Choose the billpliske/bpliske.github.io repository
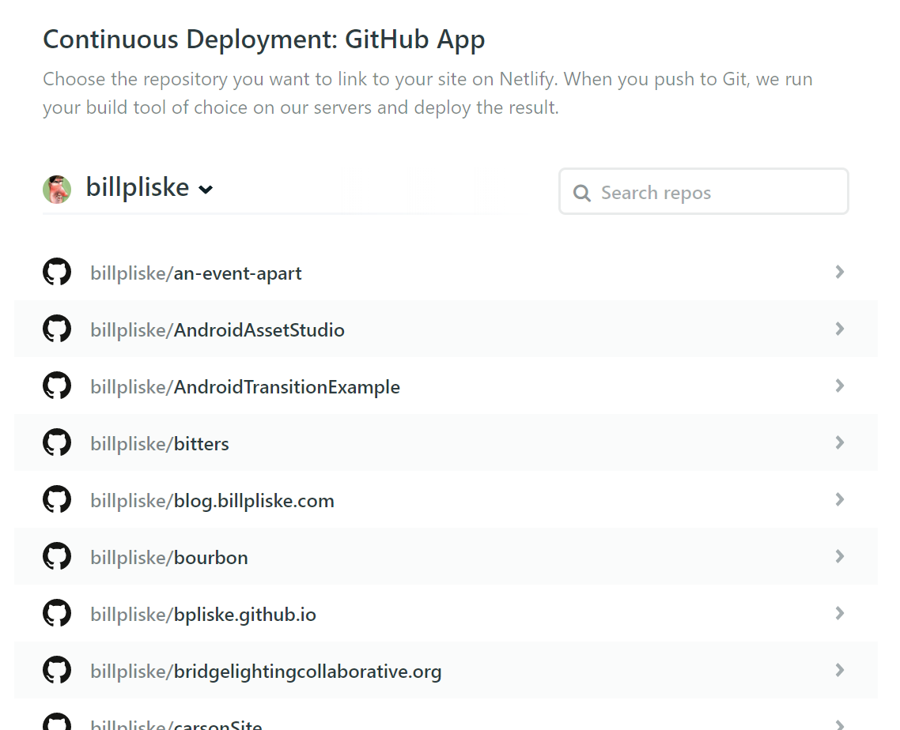The height and width of the screenshot is (730, 900). click(x=446, y=613)
